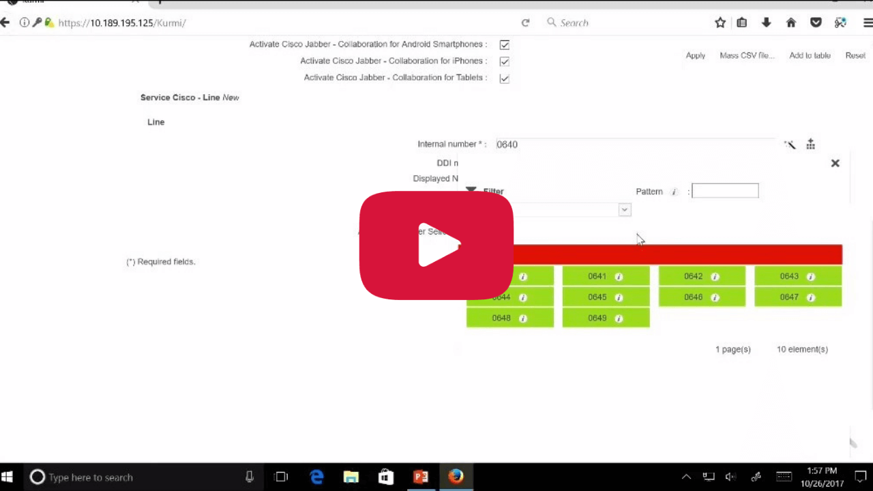Play the video with the red play button
The image size is (873, 491).
pos(436,245)
